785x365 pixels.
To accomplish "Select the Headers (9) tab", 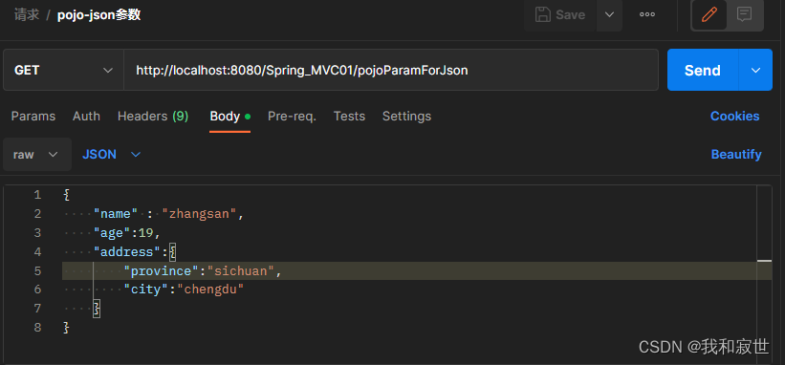I will [153, 116].
